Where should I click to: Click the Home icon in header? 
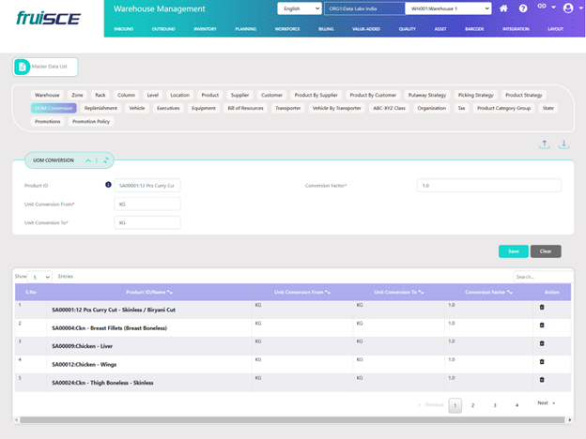click(504, 8)
